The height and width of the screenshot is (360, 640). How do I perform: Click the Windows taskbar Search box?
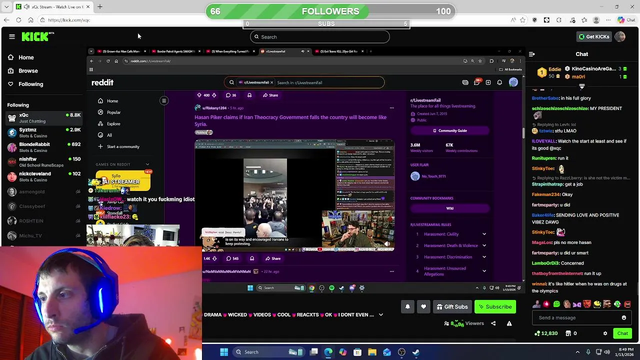click(x=268, y=352)
